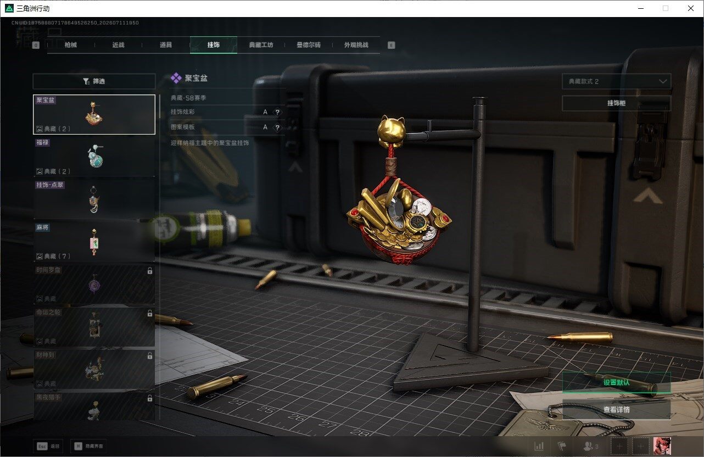Switch to the 挂饰 tab
Viewport: 704px width, 457px height.
[214, 45]
